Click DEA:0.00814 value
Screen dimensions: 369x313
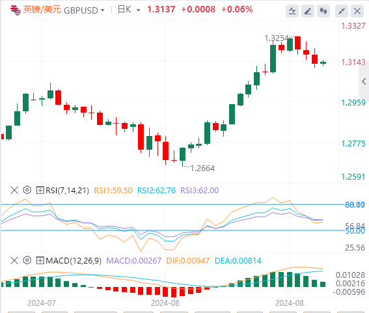pyautogui.click(x=238, y=261)
